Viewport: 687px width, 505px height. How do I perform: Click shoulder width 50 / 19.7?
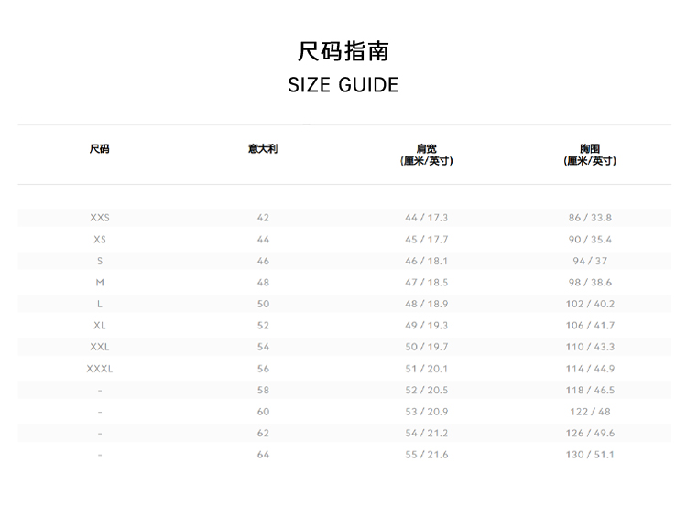(426, 347)
